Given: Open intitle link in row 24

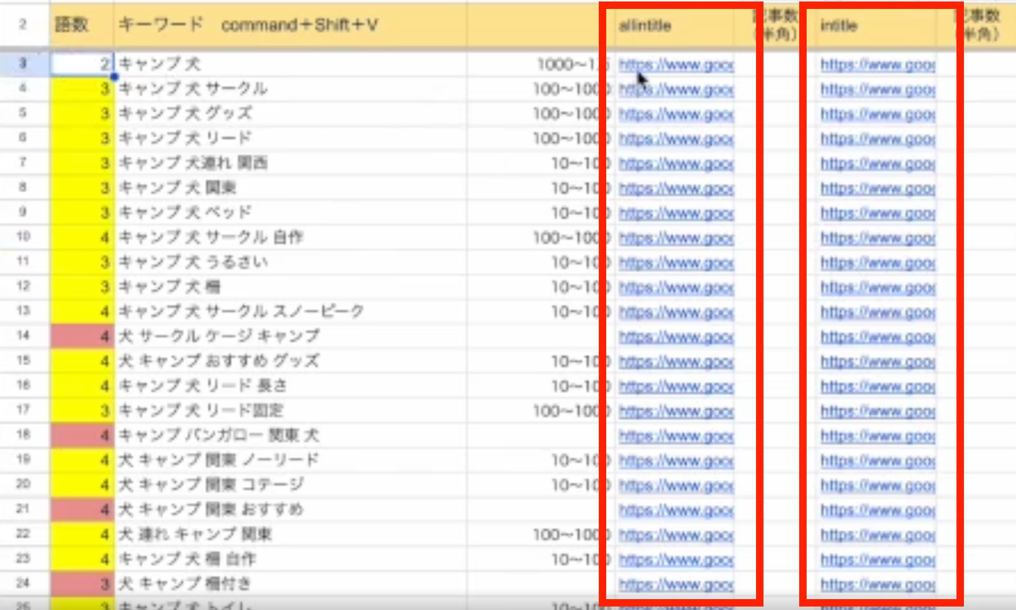Looking at the screenshot, I should tap(877, 585).
